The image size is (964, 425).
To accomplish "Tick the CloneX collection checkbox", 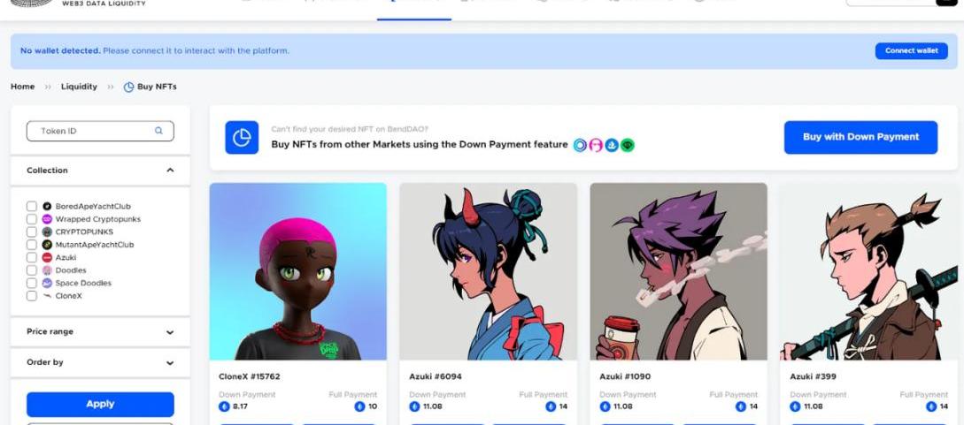I will point(32,296).
